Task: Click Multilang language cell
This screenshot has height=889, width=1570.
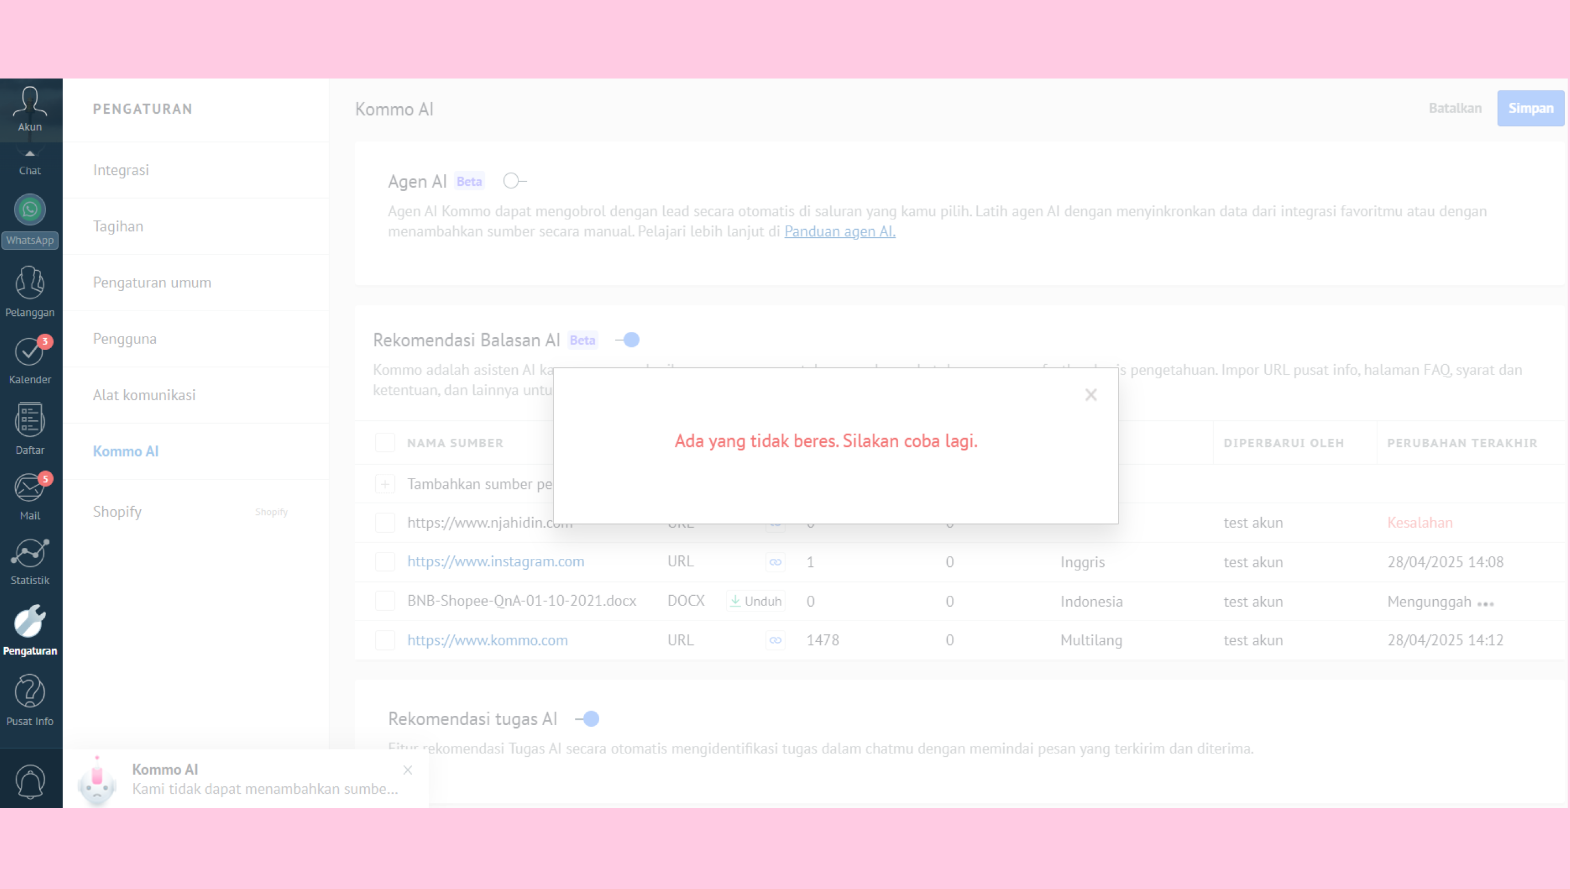Action: (x=1091, y=641)
